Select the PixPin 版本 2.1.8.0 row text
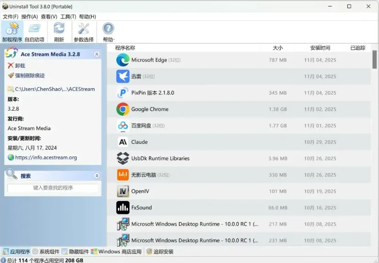The image size is (379, 263). tap(153, 93)
